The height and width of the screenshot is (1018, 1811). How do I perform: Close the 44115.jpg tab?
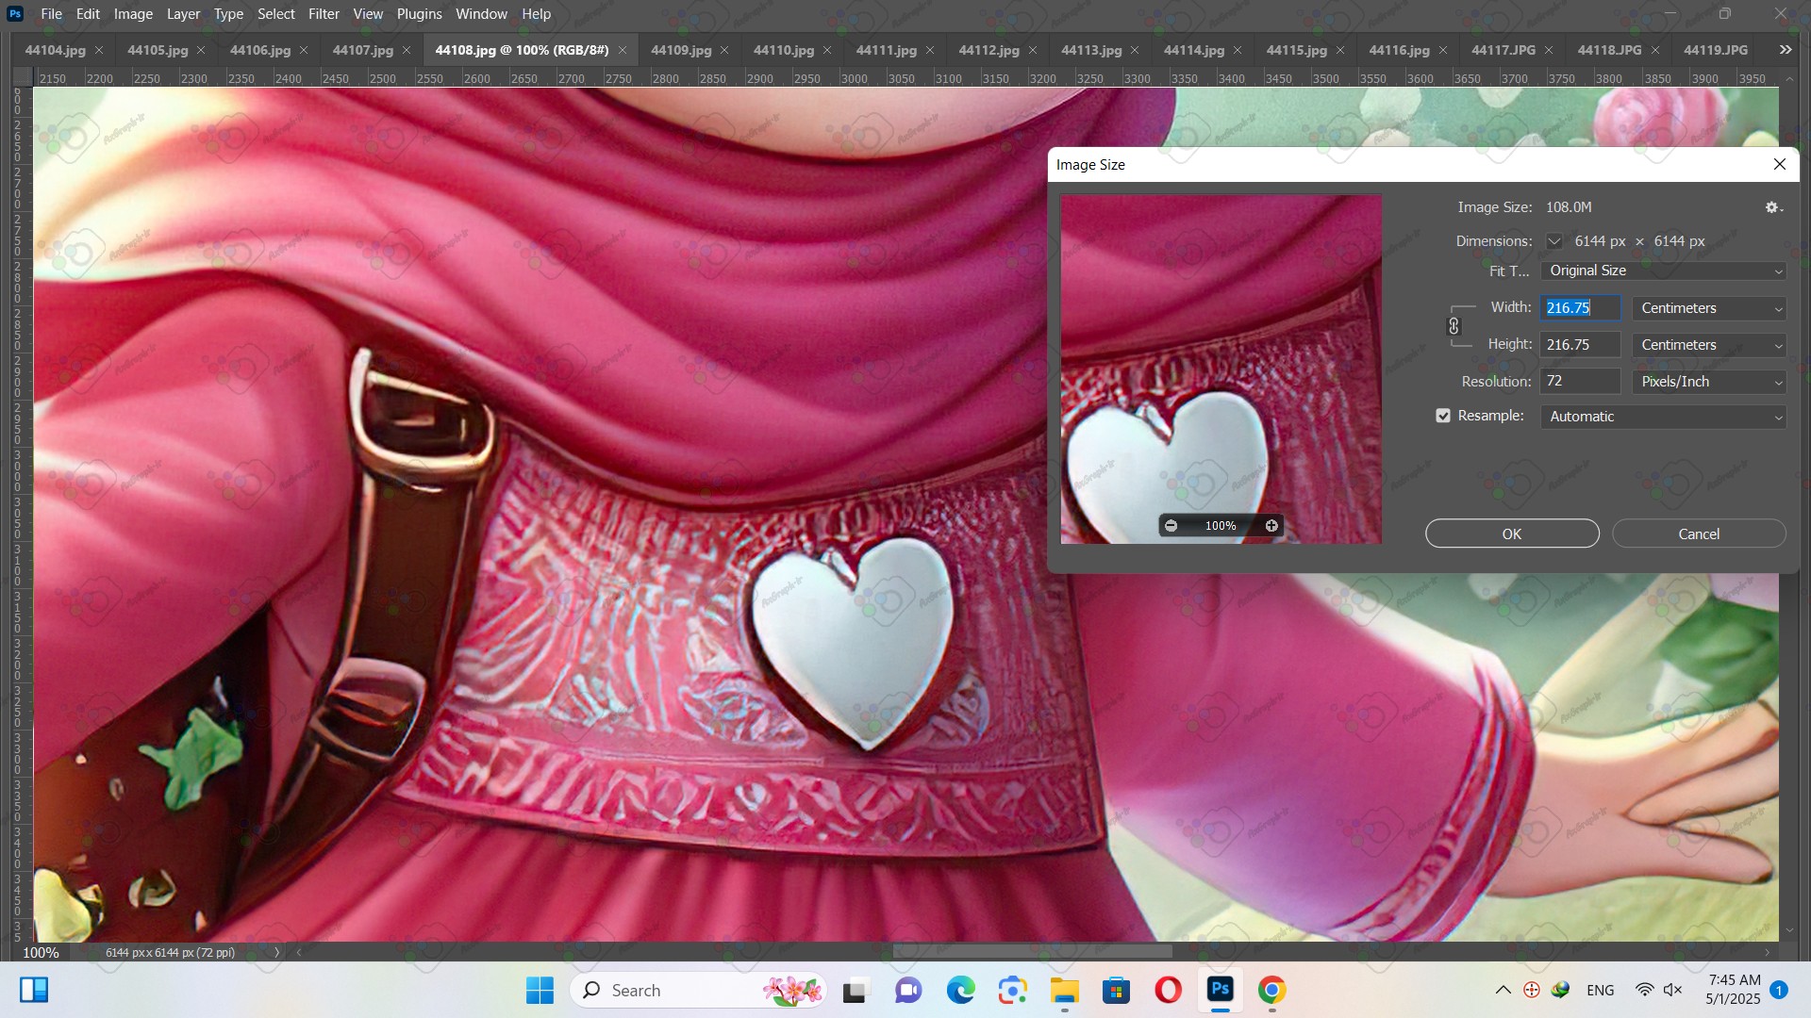tap(1340, 50)
